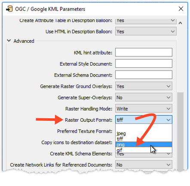This screenshot has height=186, width=190.
Task: Choose png in the raster format list
Action: click(x=144, y=145)
